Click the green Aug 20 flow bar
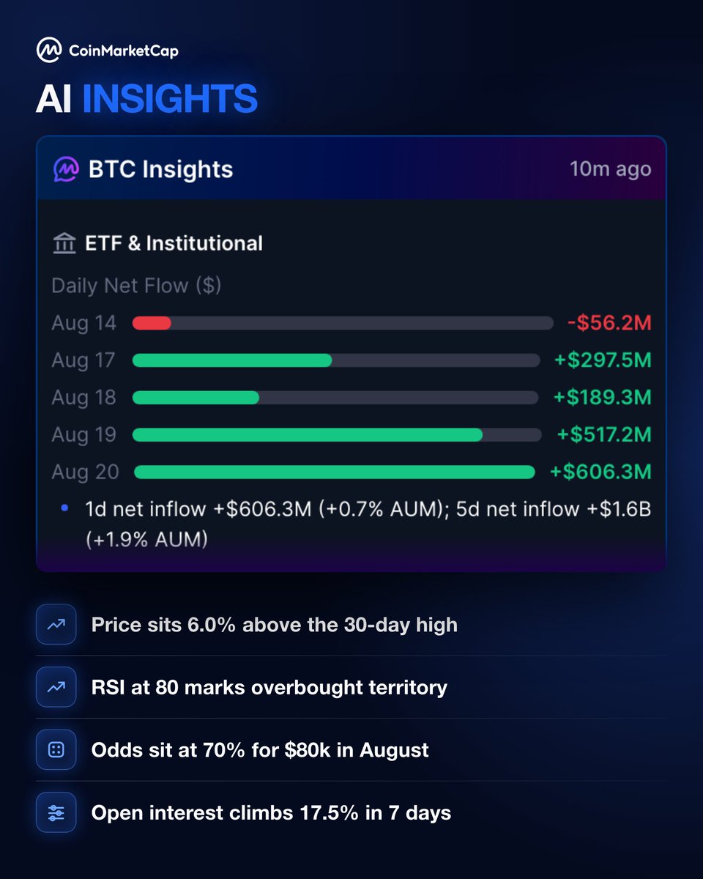Screen dimensions: 703x879 tap(335, 472)
